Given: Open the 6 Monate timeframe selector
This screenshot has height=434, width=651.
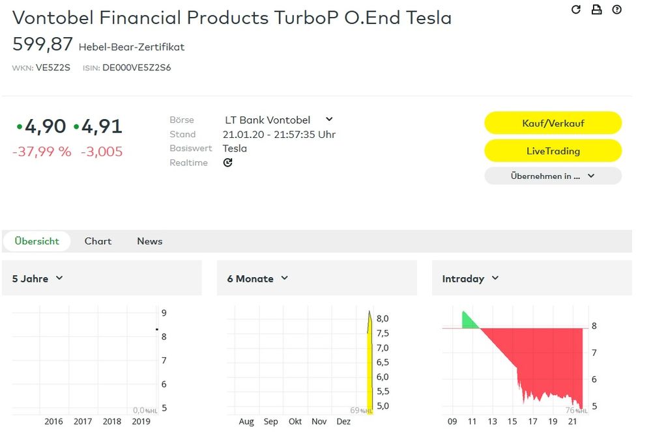Looking at the screenshot, I should (256, 278).
